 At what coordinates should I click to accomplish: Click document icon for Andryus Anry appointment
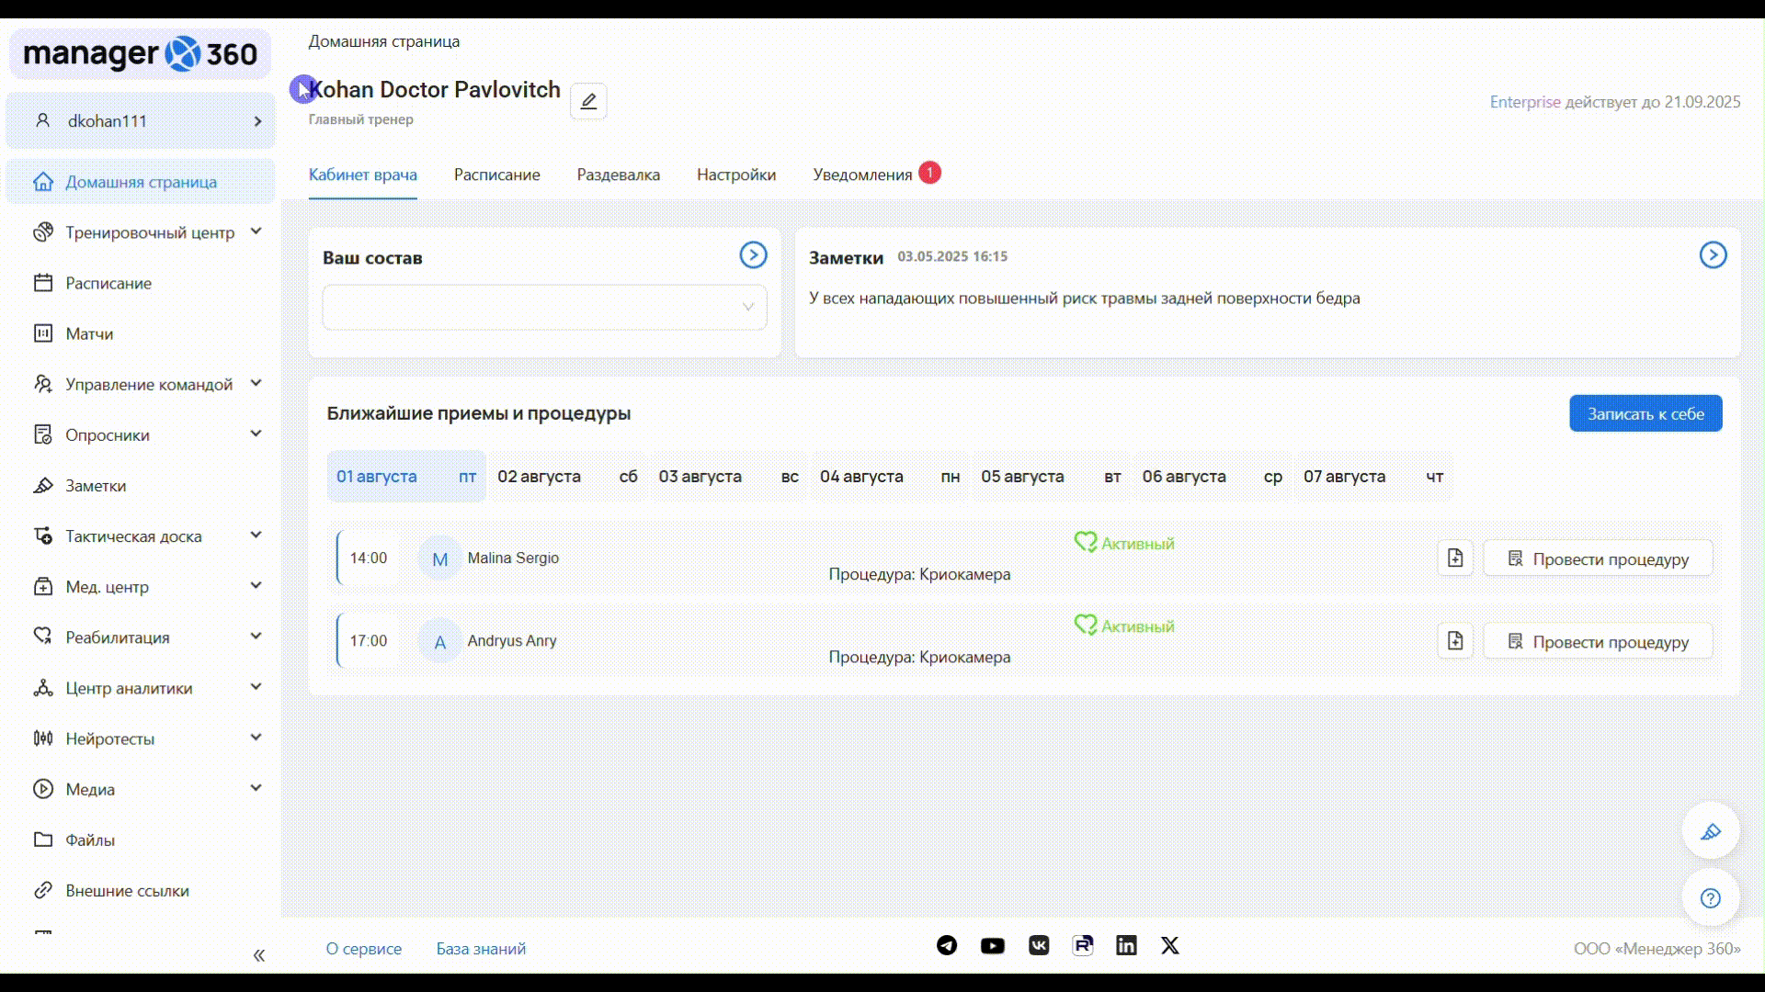click(x=1455, y=641)
